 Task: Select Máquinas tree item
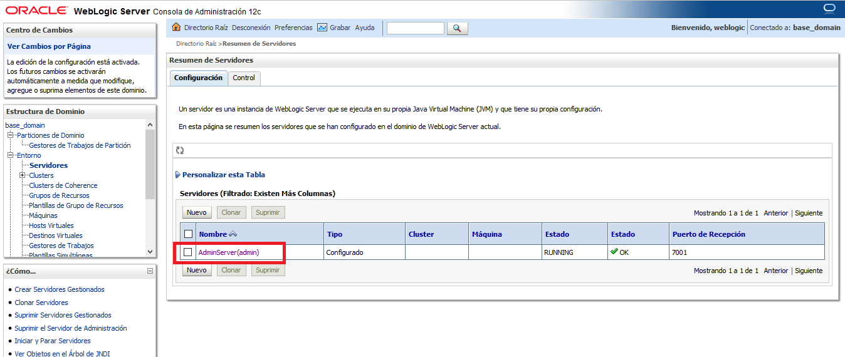pos(43,215)
